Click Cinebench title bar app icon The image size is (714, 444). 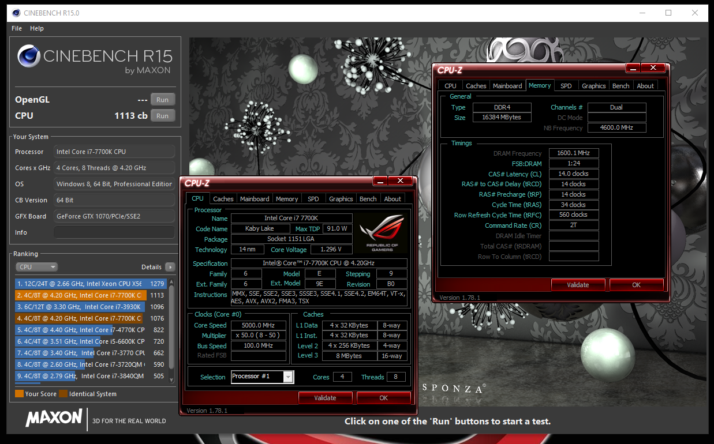(x=16, y=12)
